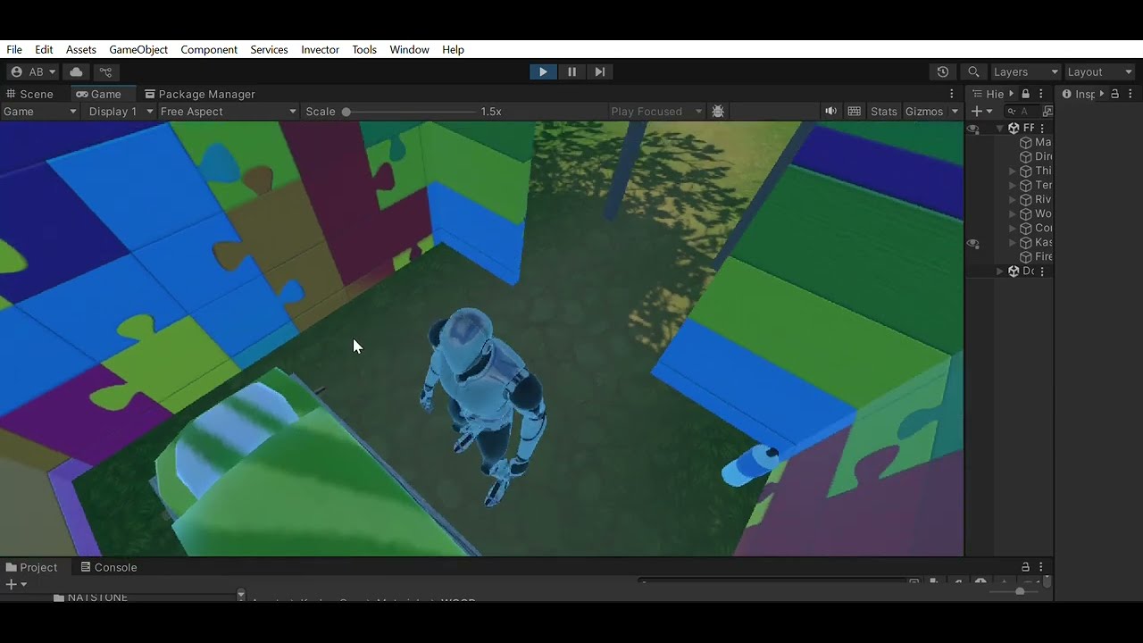The image size is (1143, 643).
Task: Open the Gizmos dropdown arrow
Action: tap(955, 112)
